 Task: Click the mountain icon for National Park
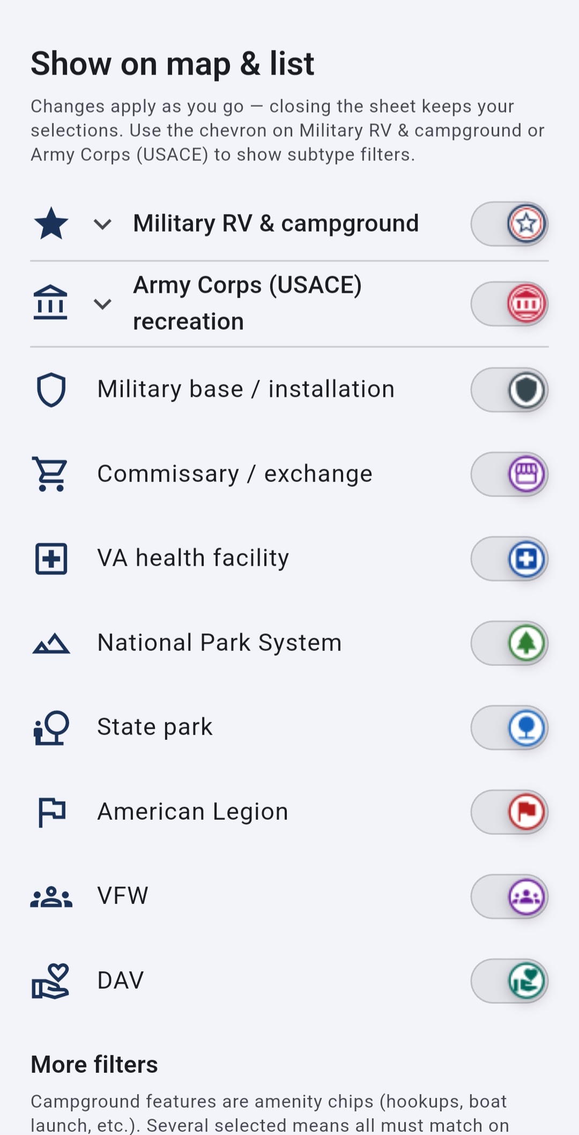(x=51, y=643)
